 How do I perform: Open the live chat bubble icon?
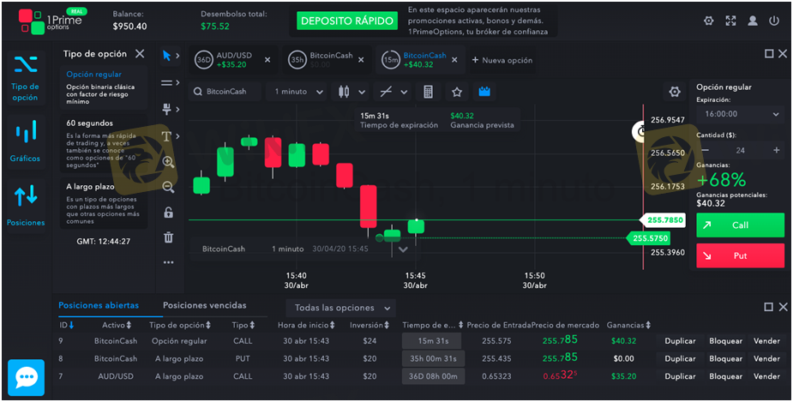26,377
